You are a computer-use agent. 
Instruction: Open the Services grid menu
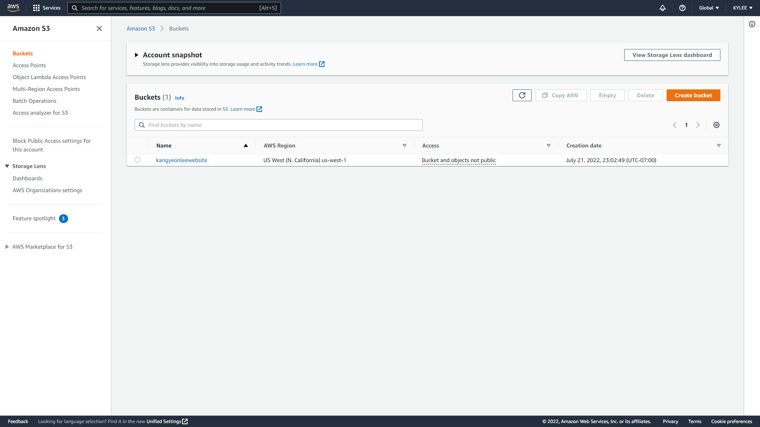47,8
